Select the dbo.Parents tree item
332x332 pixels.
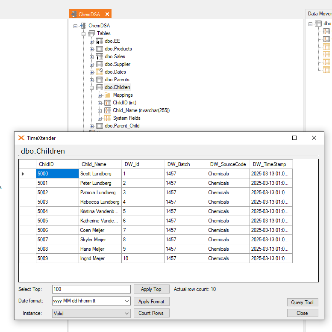click(117, 80)
